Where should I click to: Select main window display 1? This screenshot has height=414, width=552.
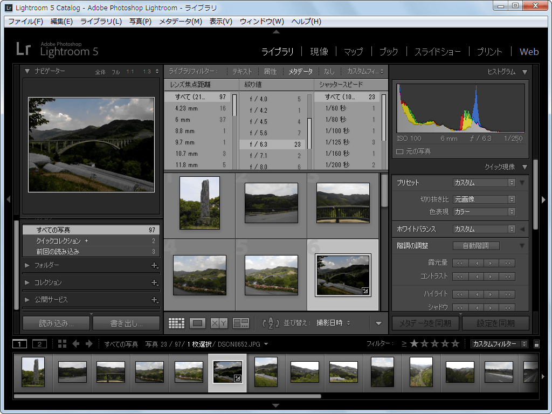[x=20, y=344]
